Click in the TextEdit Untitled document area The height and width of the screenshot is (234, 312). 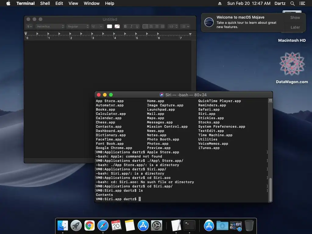108,66
